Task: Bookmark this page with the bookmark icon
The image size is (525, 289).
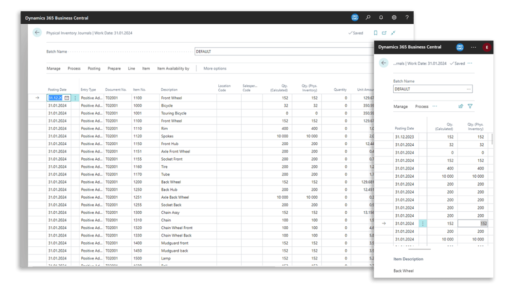Action: pos(375,33)
